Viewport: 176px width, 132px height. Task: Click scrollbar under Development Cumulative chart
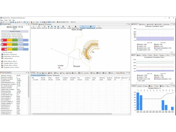coord(155,83)
